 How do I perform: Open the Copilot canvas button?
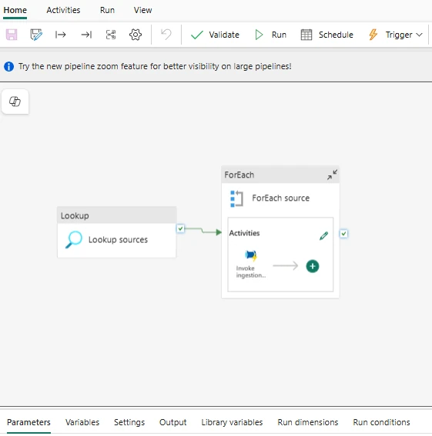15,102
